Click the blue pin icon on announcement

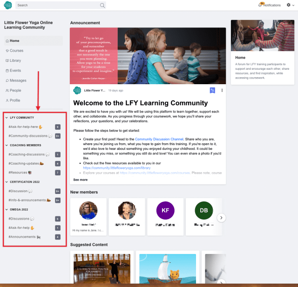pos(212,90)
